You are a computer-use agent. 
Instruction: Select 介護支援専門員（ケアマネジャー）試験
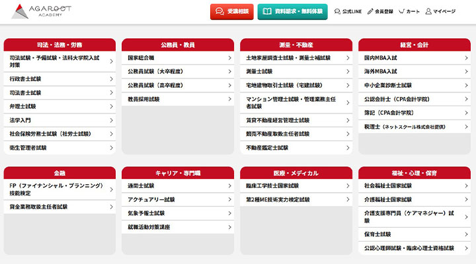415,217
